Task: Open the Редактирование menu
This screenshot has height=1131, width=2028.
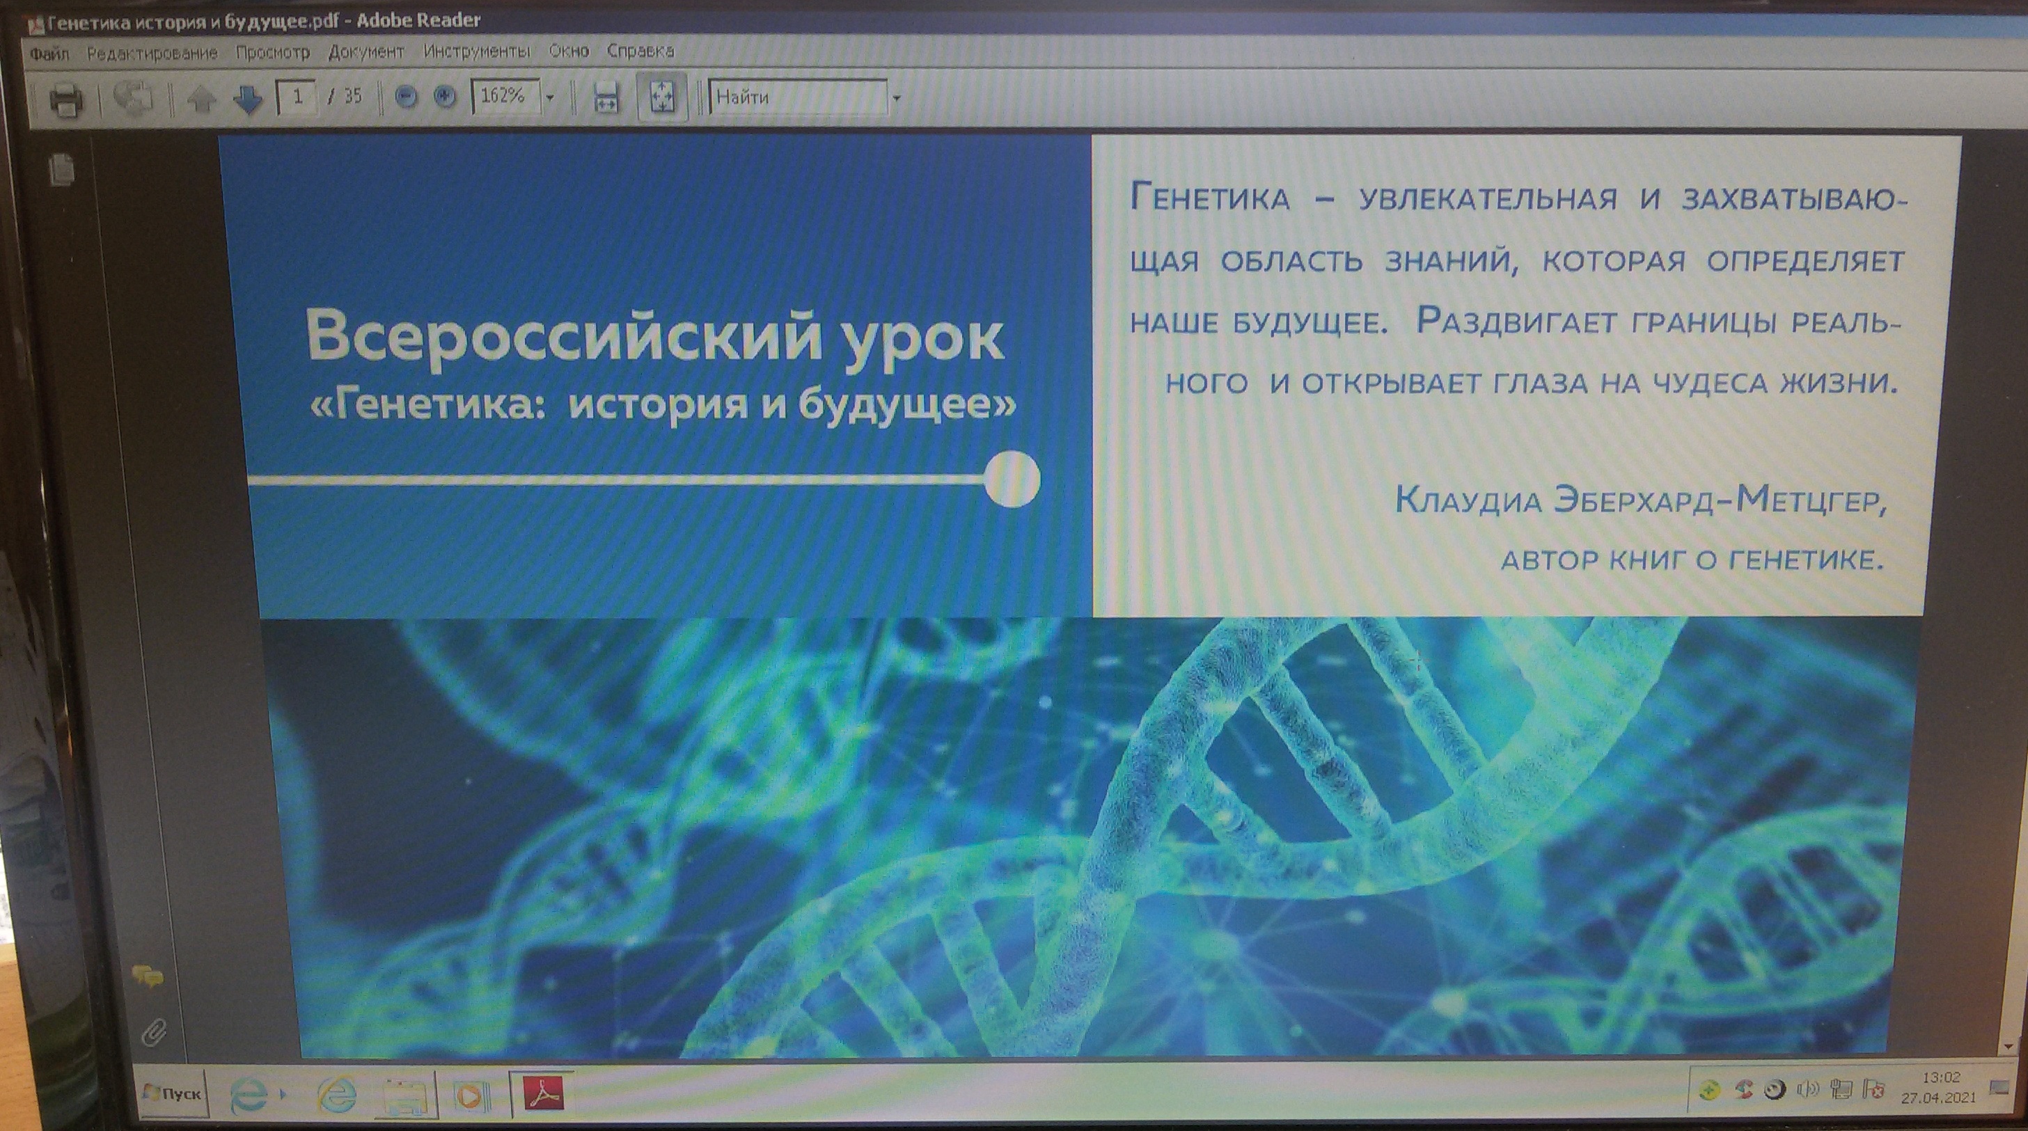Action: [x=152, y=54]
